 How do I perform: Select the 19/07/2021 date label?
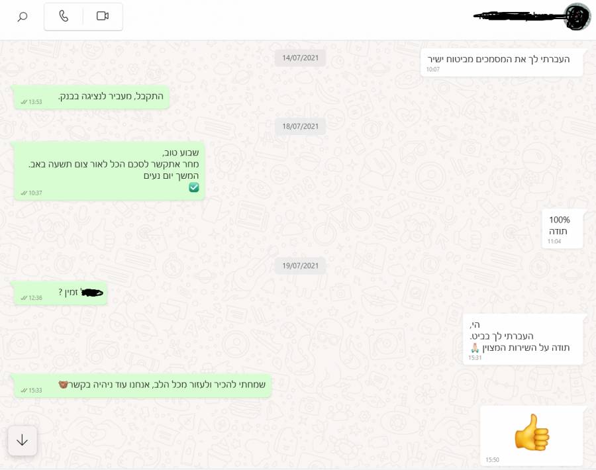click(x=300, y=265)
